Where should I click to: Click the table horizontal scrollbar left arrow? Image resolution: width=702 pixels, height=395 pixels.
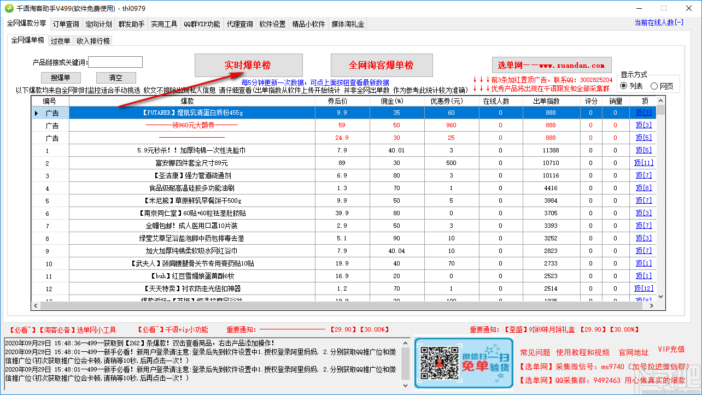click(x=36, y=305)
